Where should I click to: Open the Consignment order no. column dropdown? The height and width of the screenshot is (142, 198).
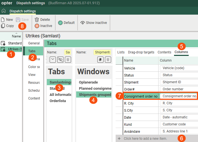click(178, 96)
